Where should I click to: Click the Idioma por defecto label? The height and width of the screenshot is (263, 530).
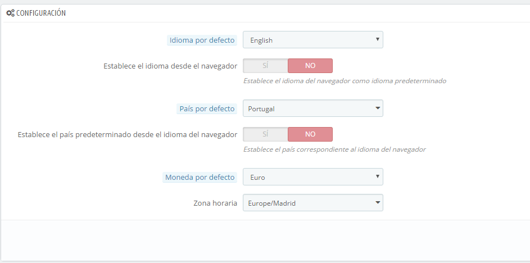[202, 40]
